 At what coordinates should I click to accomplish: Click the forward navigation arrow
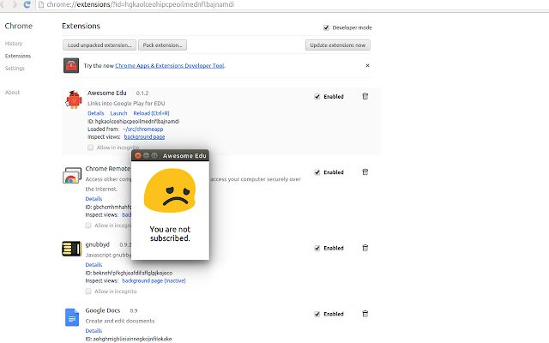pos(15,4)
